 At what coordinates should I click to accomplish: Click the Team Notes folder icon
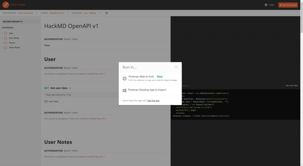(6, 47)
